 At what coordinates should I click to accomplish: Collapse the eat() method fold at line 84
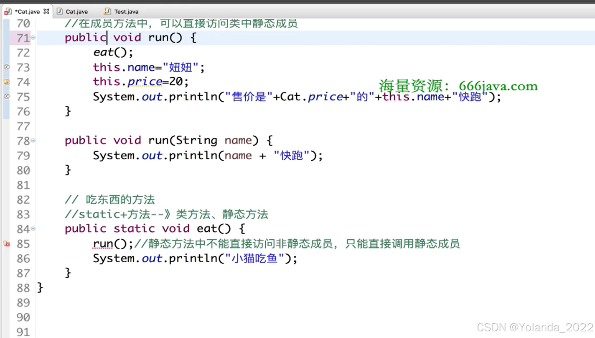pyautogui.click(x=33, y=229)
